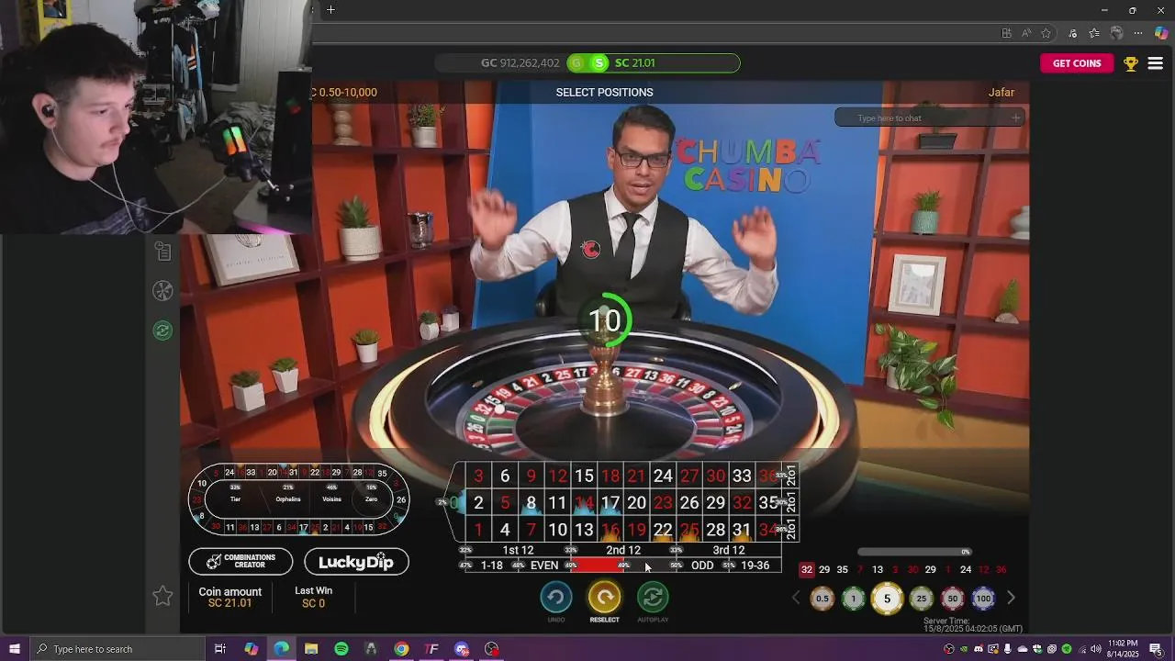Select the 25 value chip

922,599
